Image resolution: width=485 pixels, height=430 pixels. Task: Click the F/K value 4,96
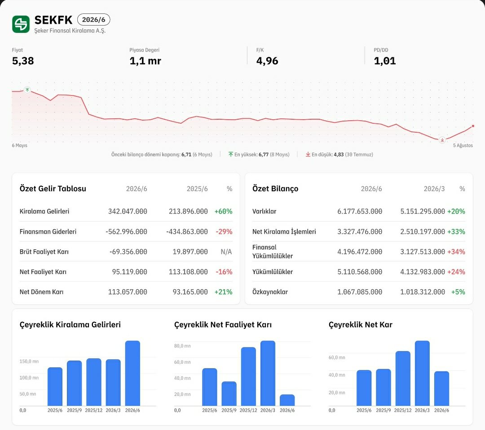pyautogui.click(x=267, y=61)
